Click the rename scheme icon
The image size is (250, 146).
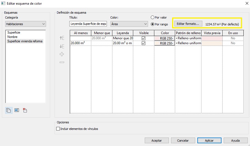(17, 110)
